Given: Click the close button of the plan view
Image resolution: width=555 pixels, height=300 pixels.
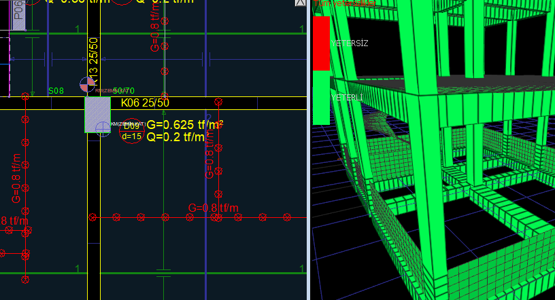Looking at the screenshot, I should pyautogui.click(x=300, y=3).
